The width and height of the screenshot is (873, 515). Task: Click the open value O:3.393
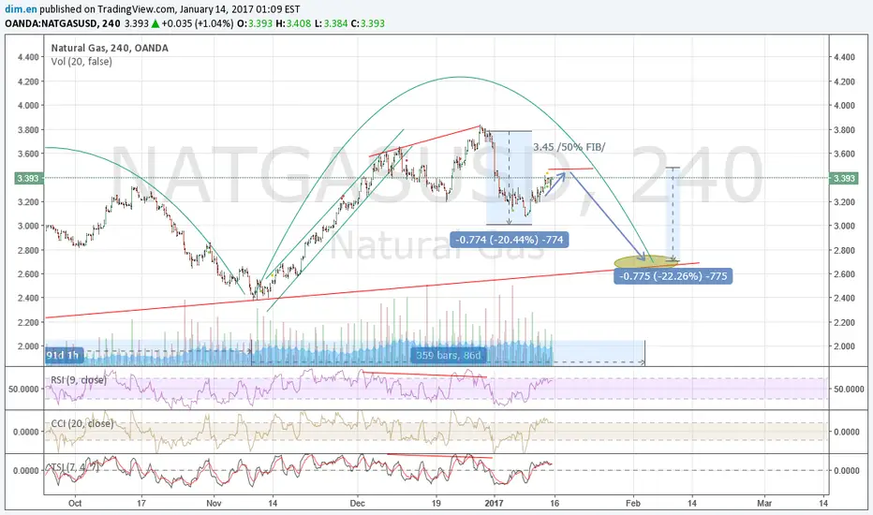pos(255,23)
